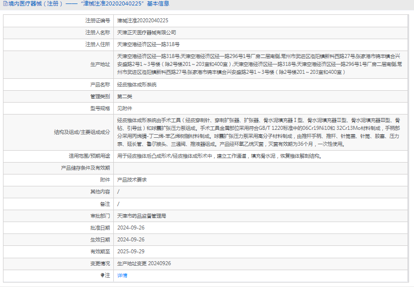Select approval date 2024-09-26 in 批准日期 row
Screen dimensions: 414x287
[131, 228]
